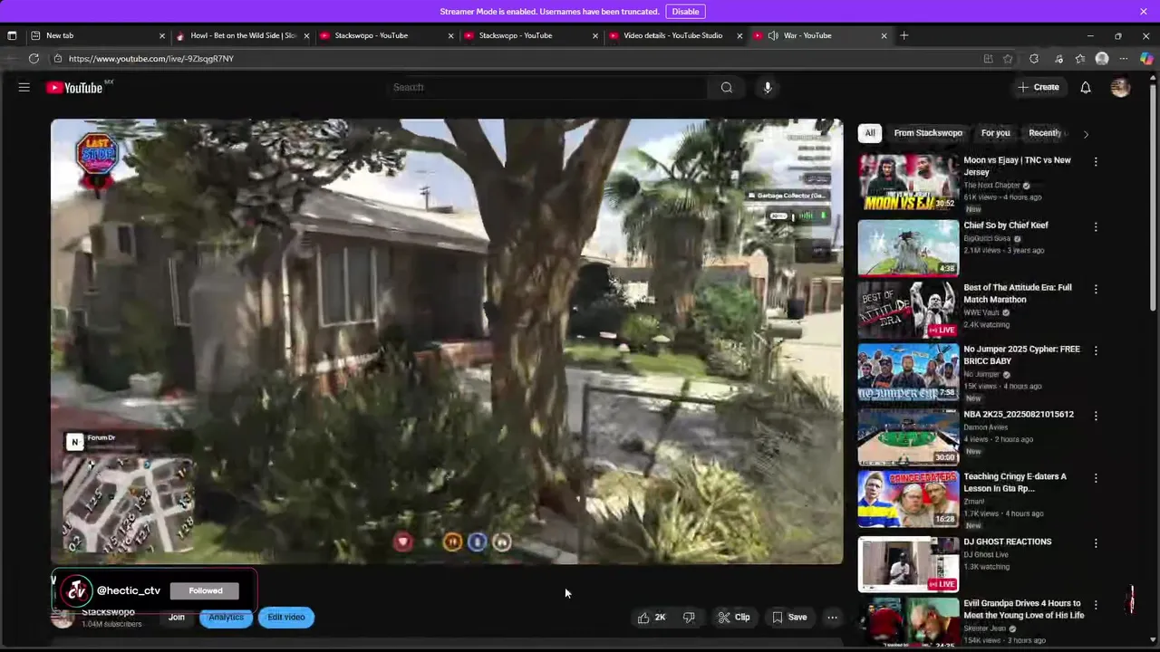The width and height of the screenshot is (1160, 652).
Task: Open options for NBA 2K25 video
Action: 1096,416
